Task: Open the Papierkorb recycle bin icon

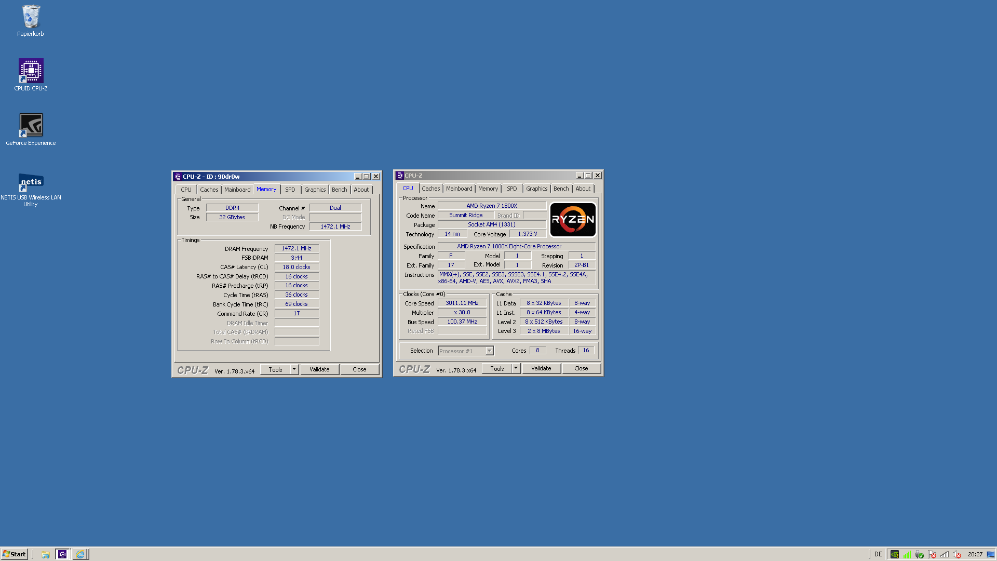Action: [x=31, y=21]
